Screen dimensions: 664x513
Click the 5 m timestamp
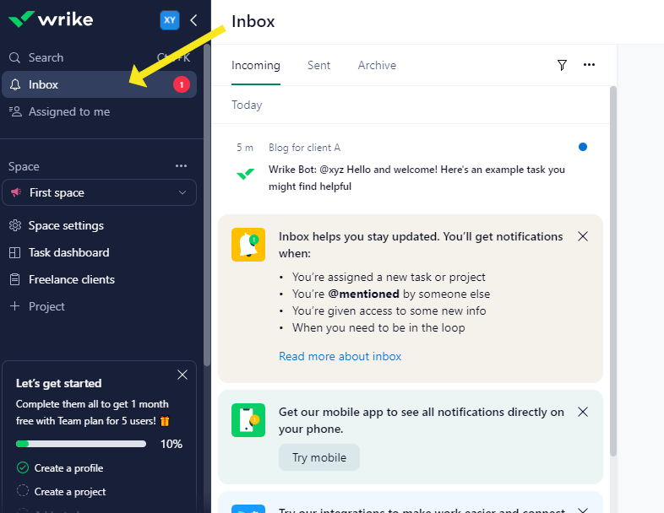tap(245, 148)
